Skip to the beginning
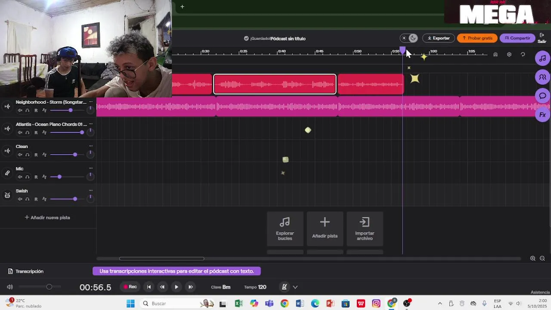The height and width of the screenshot is (310, 551). (149, 287)
